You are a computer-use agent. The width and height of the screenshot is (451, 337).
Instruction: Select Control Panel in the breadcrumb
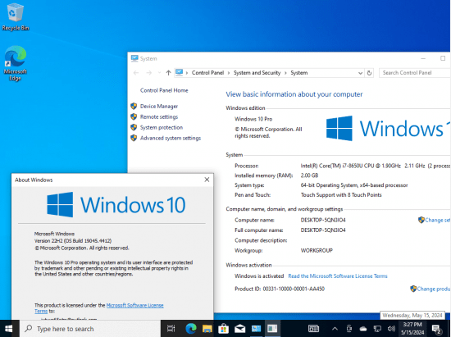point(207,73)
